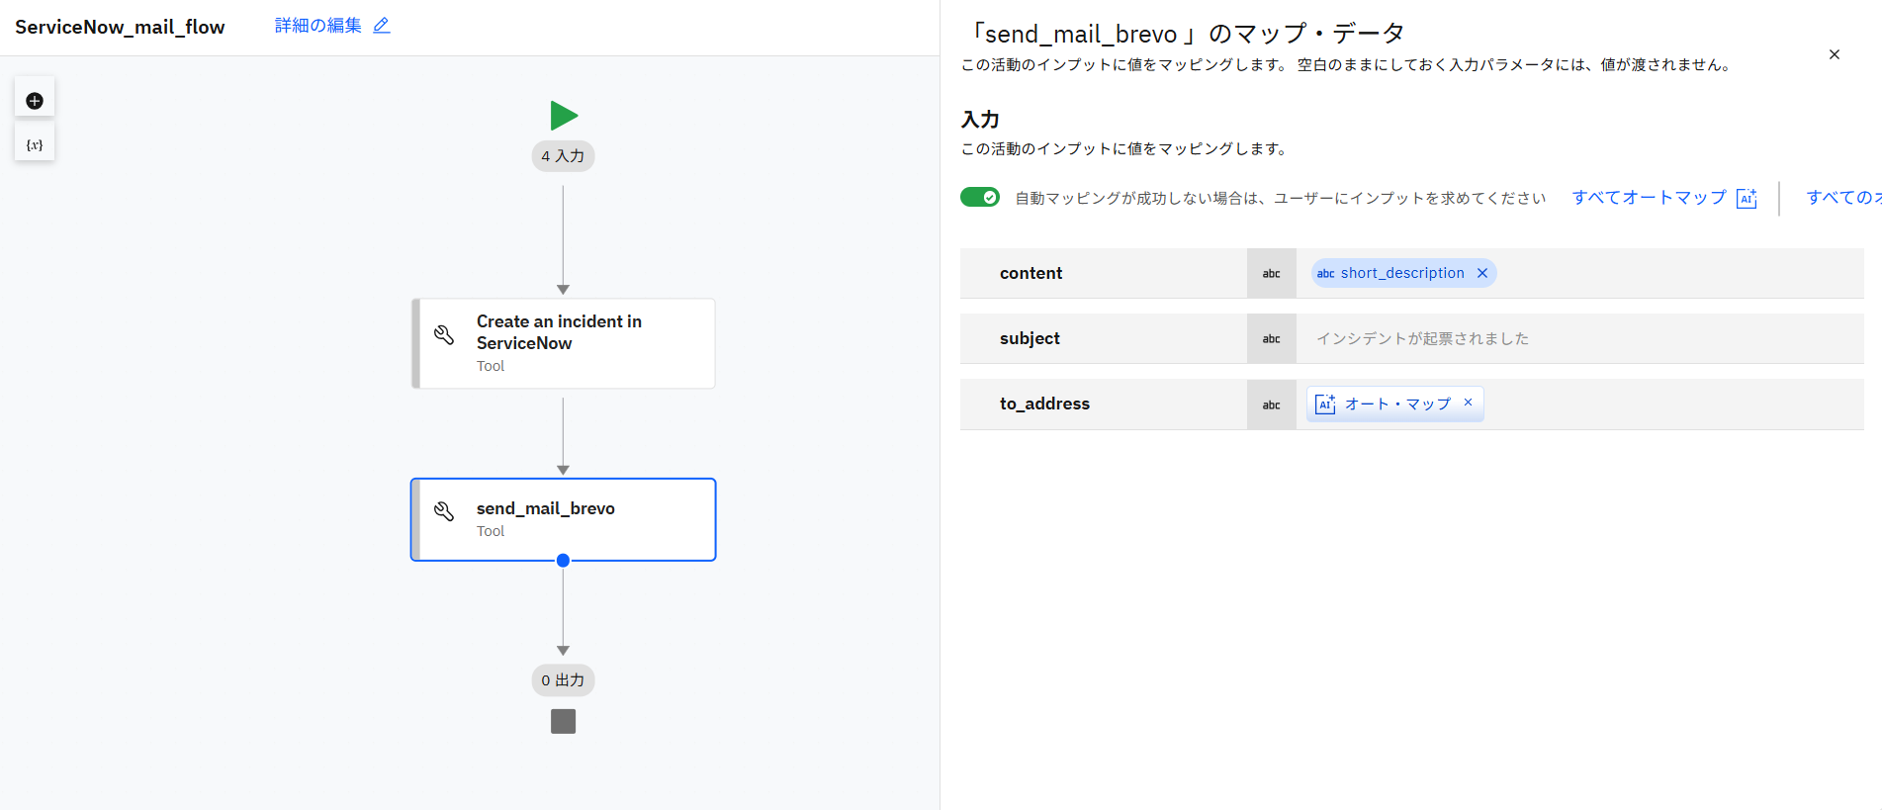The height and width of the screenshot is (810, 1882).
Task: Open the variables {x} panel icon
Action: click(35, 144)
